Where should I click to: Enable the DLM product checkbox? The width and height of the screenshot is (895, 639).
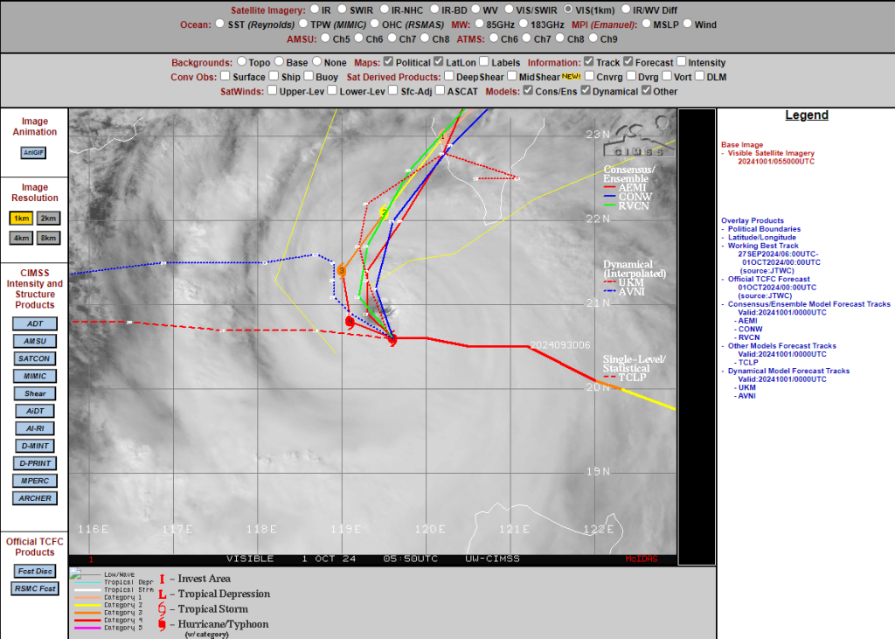pos(700,75)
